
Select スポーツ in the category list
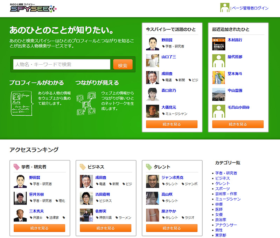pos(223,189)
